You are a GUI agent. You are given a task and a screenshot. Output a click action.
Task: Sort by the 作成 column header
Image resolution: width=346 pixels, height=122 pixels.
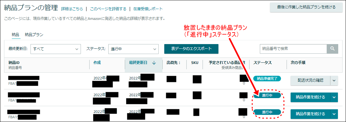tap(97, 62)
